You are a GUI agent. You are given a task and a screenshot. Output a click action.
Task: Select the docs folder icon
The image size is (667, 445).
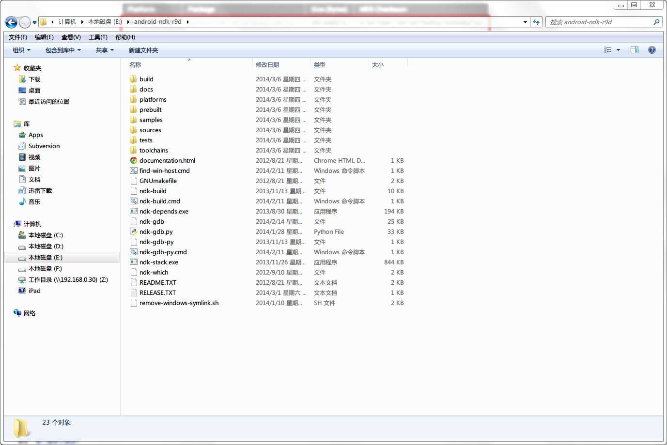point(134,89)
